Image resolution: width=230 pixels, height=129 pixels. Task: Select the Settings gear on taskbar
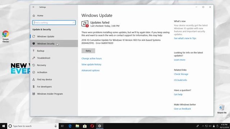pyautogui.click(x=100, y=126)
